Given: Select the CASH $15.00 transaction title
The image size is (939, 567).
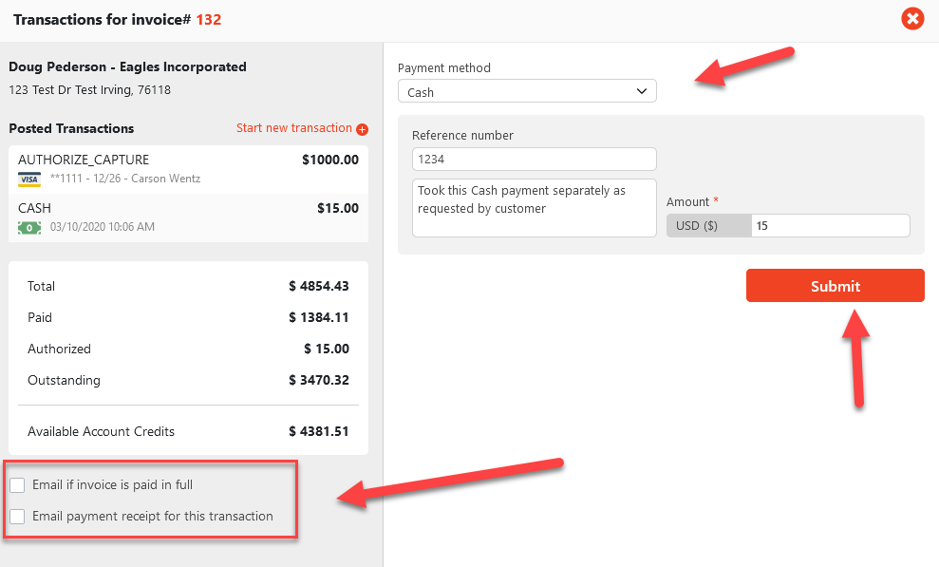Looking at the screenshot, I should click(35, 208).
